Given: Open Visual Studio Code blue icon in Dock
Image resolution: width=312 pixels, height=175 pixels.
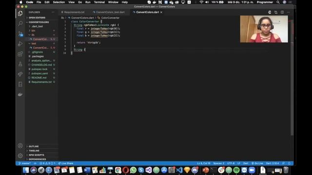Looking at the screenshot, I should pos(179,170).
